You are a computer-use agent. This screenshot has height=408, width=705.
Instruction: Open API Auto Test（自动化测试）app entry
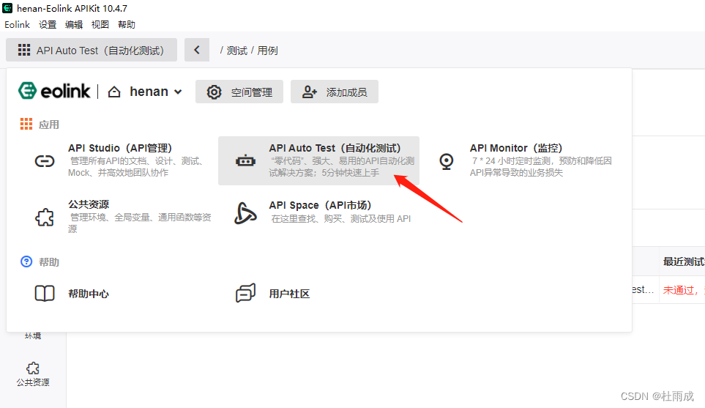pos(318,160)
